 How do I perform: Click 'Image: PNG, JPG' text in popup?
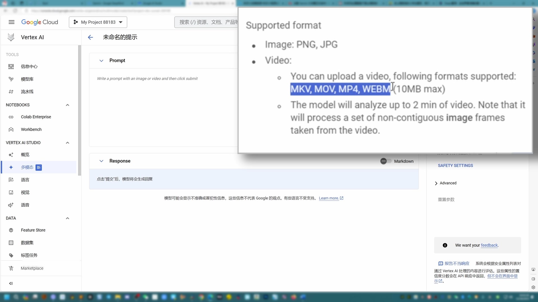click(301, 44)
